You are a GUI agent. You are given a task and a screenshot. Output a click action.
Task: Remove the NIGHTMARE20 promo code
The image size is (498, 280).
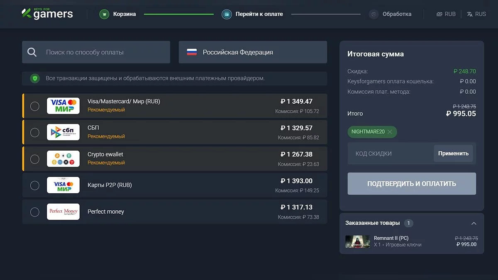click(390, 132)
